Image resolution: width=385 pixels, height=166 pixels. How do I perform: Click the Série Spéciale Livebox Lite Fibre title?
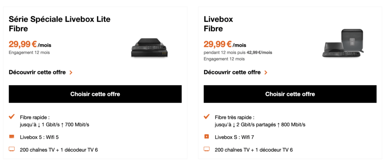tap(59, 24)
